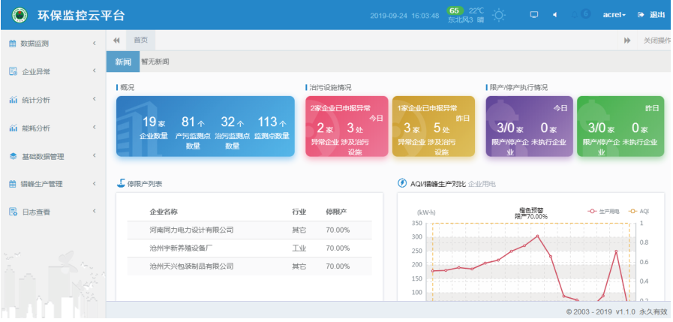Open the acrel user dropdown
Viewport: 673px width, 322px height.
pyautogui.click(x=614, y=15)
